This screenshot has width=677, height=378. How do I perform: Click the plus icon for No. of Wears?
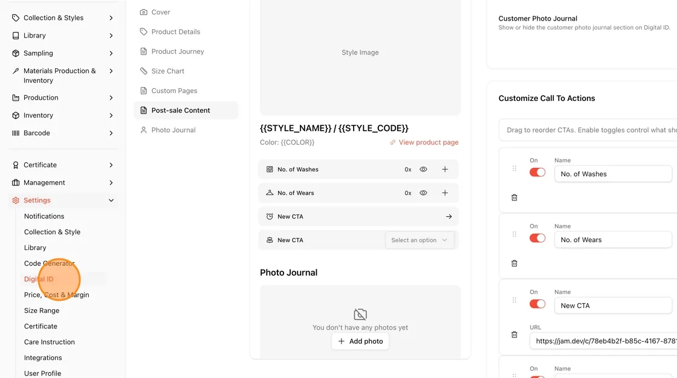445,193
